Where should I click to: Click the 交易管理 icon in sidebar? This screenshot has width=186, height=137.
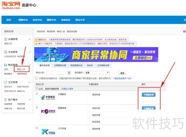[x=6, y=52]
